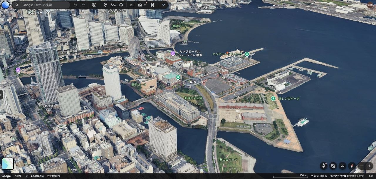Open the map layers stack icon
This screenshot has height=179, width=376.
tap(121, 5)
